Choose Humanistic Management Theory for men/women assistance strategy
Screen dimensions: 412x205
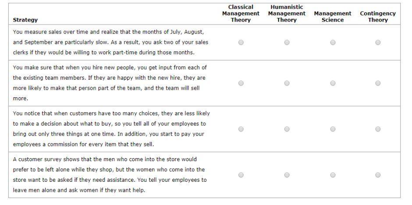pos(287,175)
